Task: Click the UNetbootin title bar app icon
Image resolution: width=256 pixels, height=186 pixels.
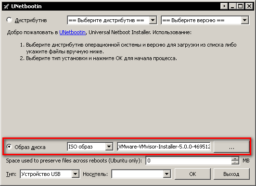Action: click(x=6, y=6)
